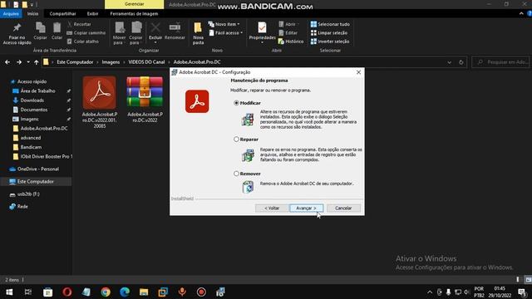Select Downloads in the sidebar
Image resolution: width=532 pixels, height=299 pixels.
tap(32, 100)
